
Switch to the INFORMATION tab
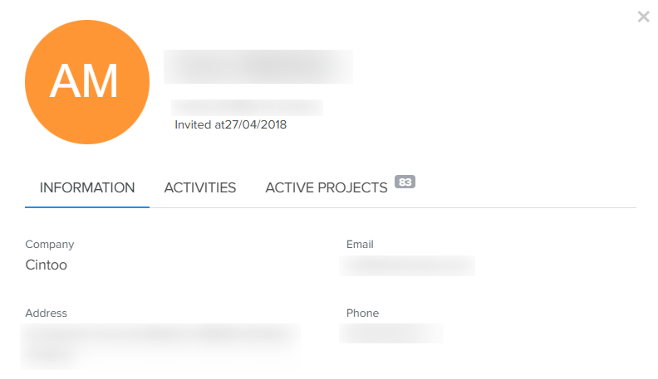pos(87,187)
